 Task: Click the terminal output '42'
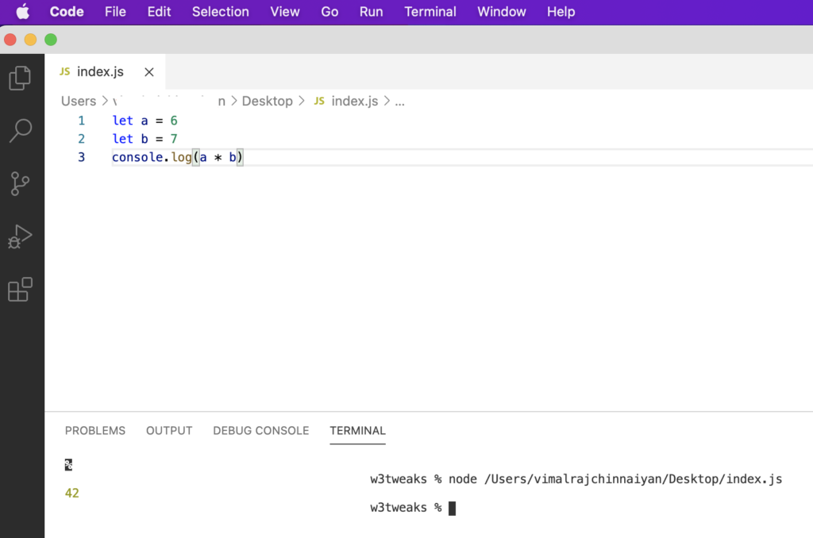coord(72,493)
